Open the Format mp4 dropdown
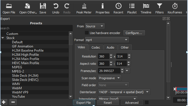Screen dimensions: 188x106 tap(107, 40)
